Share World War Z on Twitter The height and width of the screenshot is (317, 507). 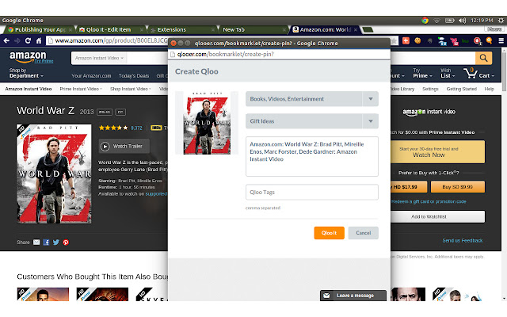pyautogui.click(x=56, y=243)
